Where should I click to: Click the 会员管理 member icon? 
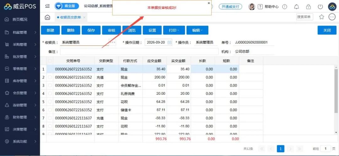[x=7, y=93]
